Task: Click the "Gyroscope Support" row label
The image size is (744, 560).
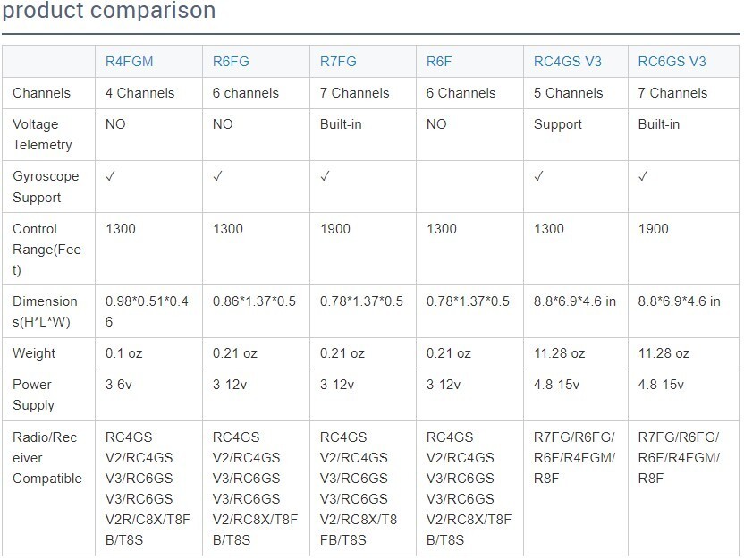Action: 46,186
